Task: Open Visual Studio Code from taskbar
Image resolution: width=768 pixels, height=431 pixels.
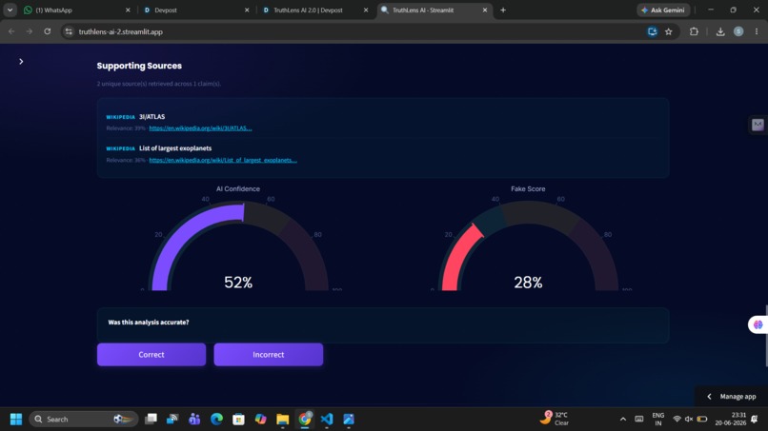Action: click(327, 420)
